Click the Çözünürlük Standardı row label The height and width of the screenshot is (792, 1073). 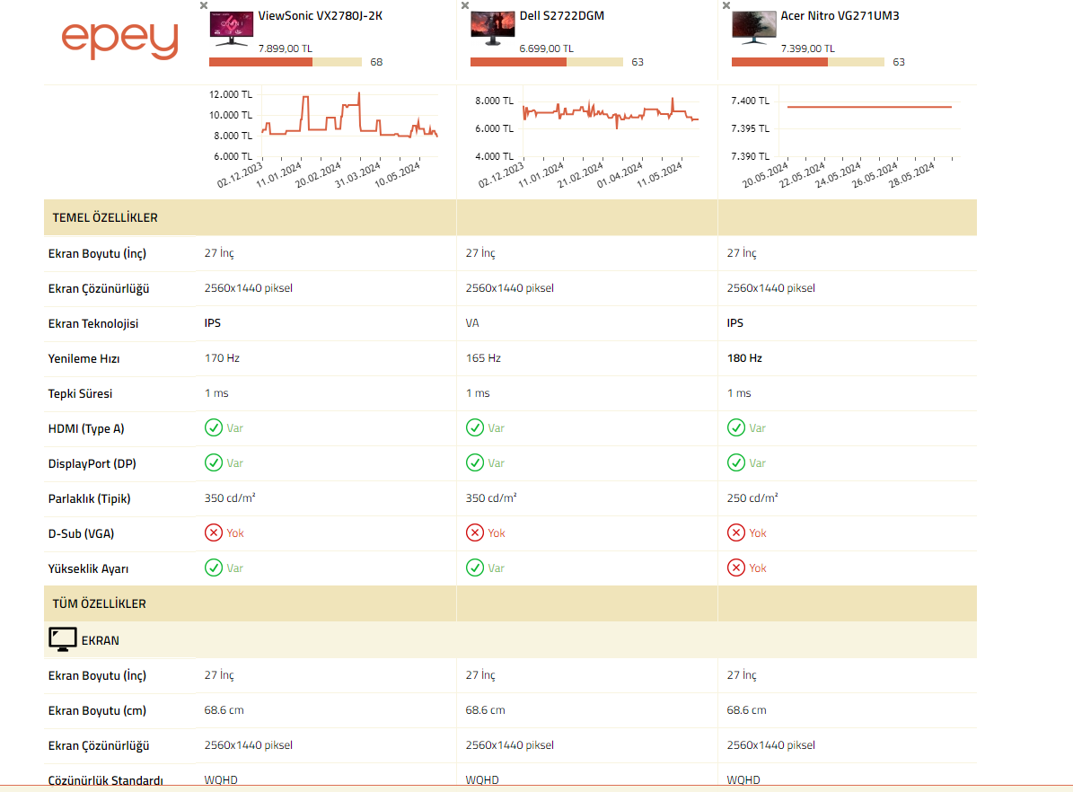[x=105, y=780]
